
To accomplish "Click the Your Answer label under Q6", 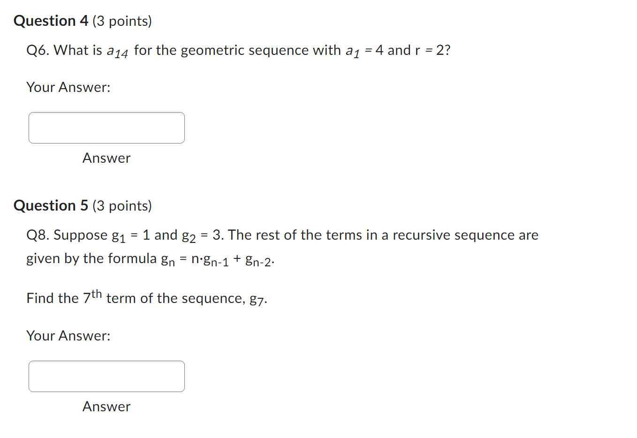I will pos(68,87).
